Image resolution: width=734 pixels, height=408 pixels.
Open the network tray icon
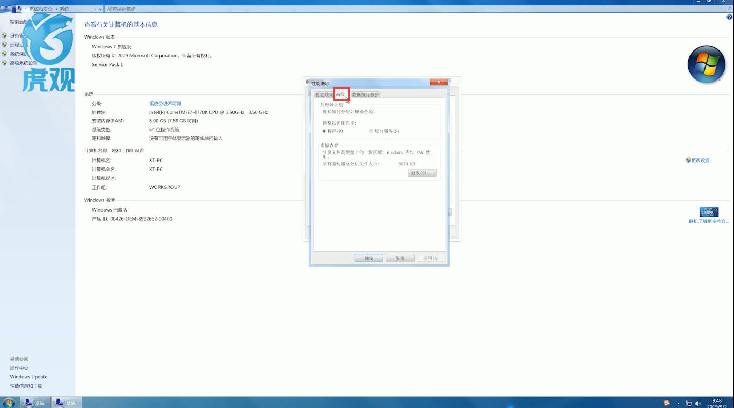[x=688, y=404]
